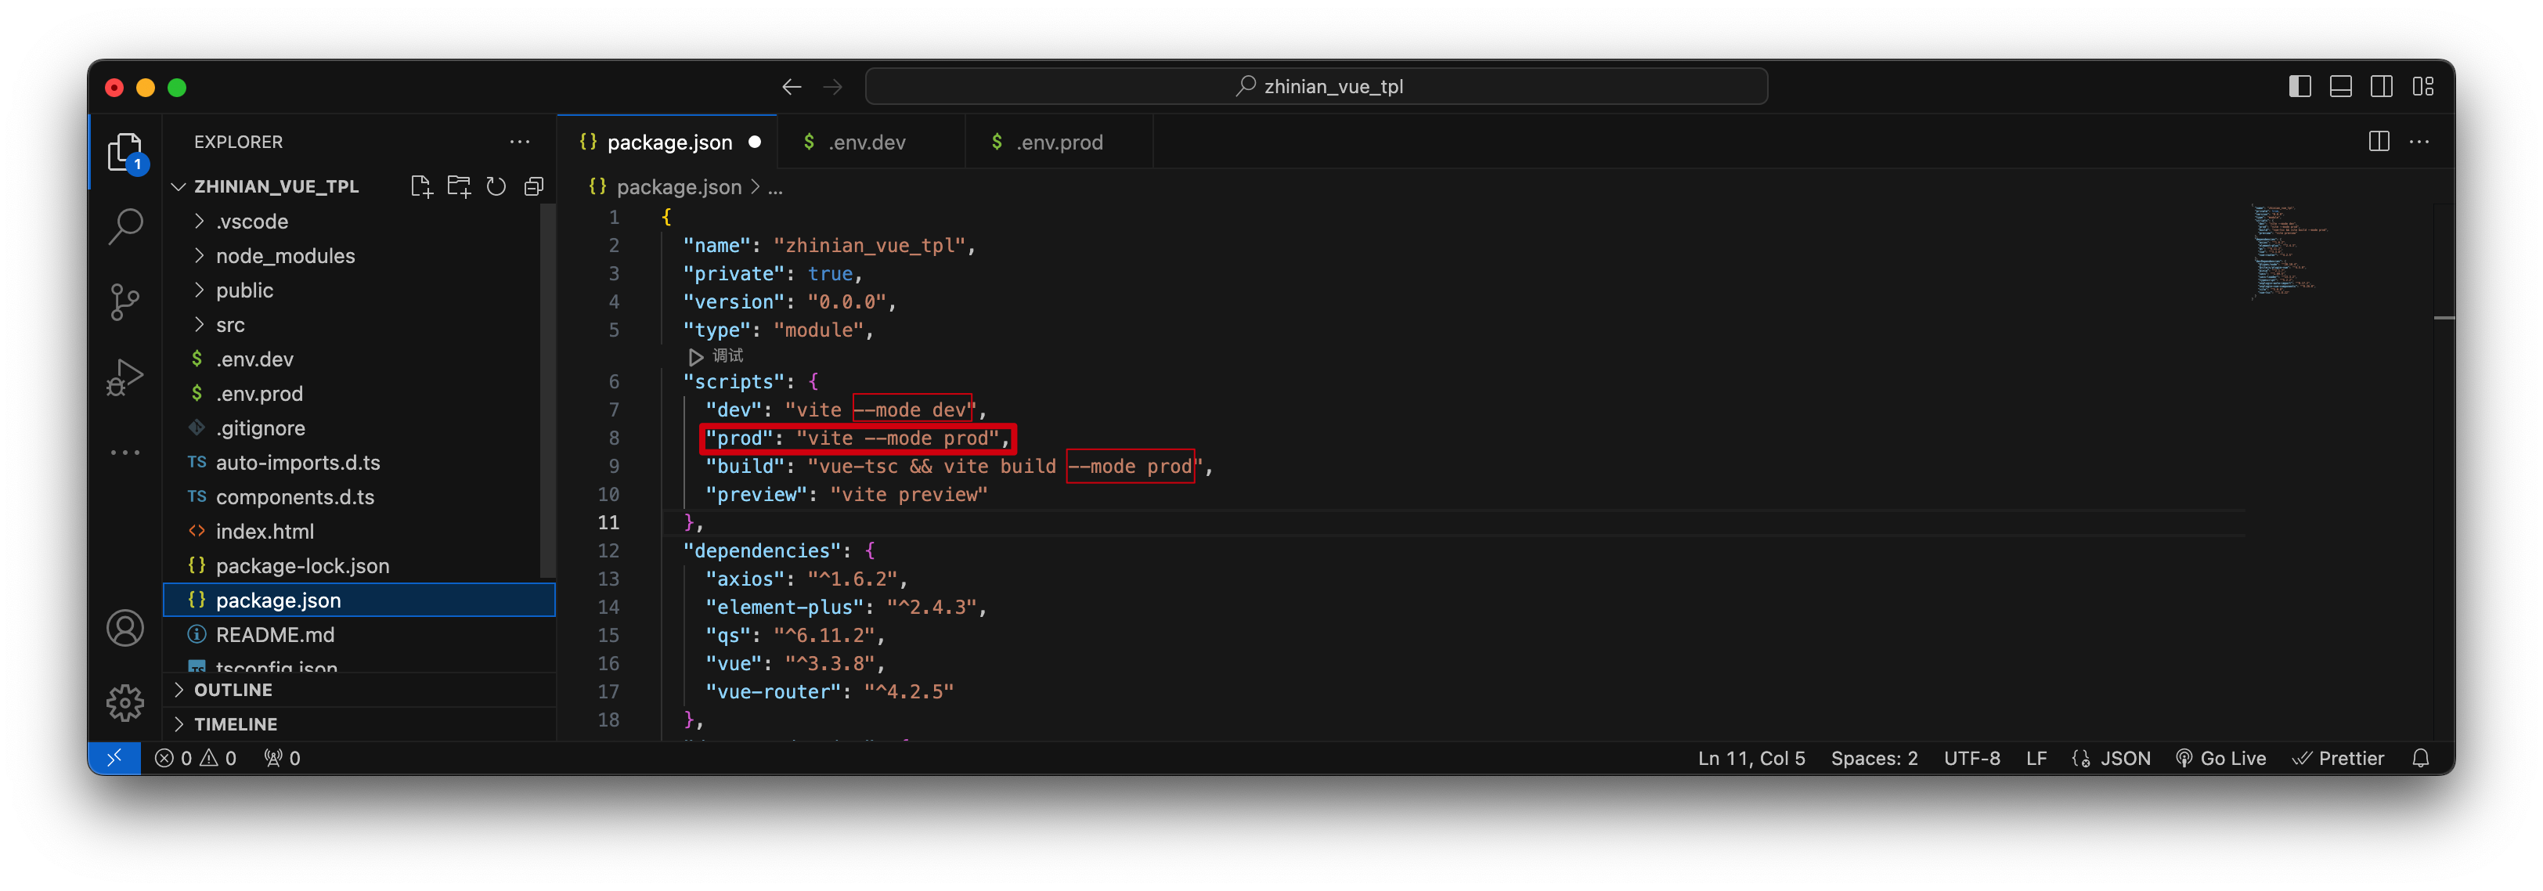Click errors and warnings count in status bar

pos(196,758)
